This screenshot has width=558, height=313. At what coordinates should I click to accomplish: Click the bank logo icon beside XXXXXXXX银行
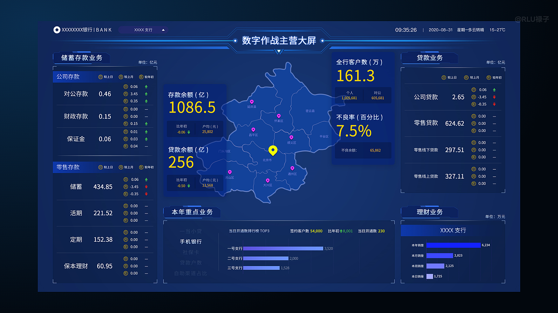coord(57,30)
